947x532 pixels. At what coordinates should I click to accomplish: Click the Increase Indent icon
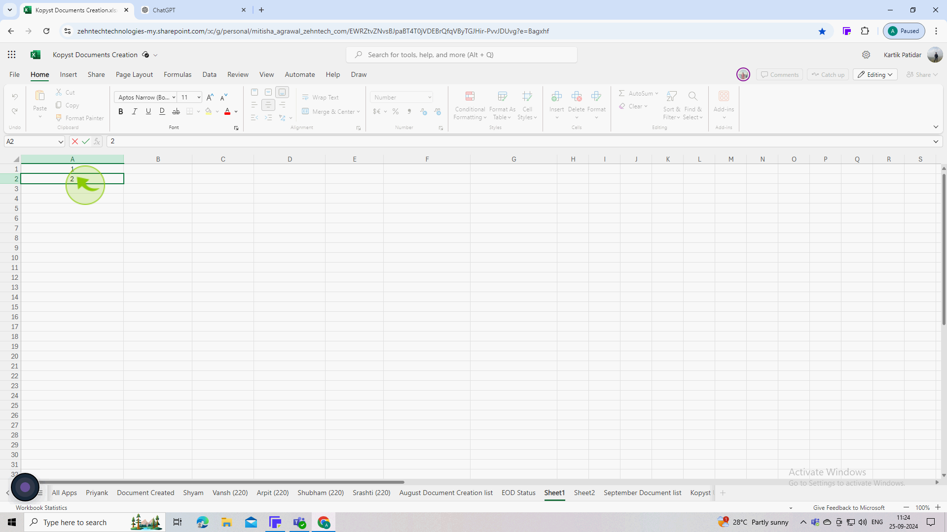[x=268, y=118]
